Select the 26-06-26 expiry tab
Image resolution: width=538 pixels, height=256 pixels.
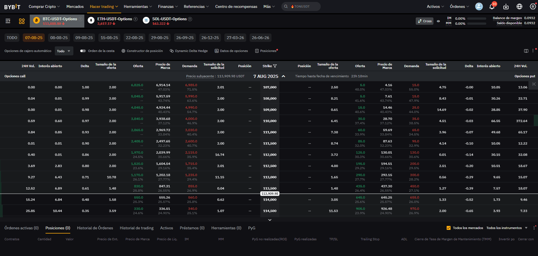point(260,38)
